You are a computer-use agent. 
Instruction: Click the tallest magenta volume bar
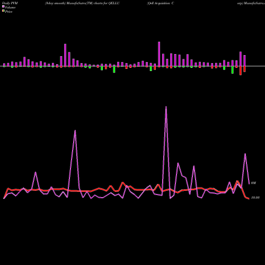click(159, 54)
